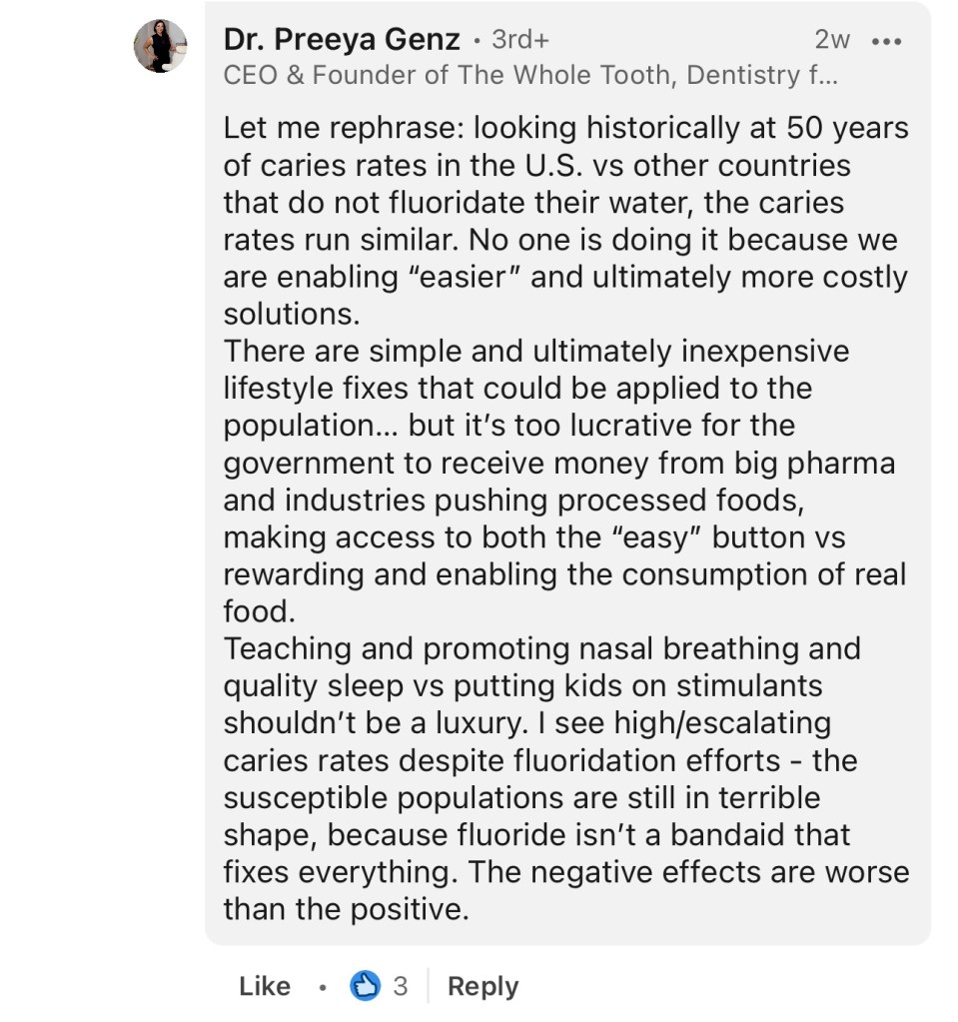
Task: Click the Dr. Preeya Genz name link
Action: [342, 40]
